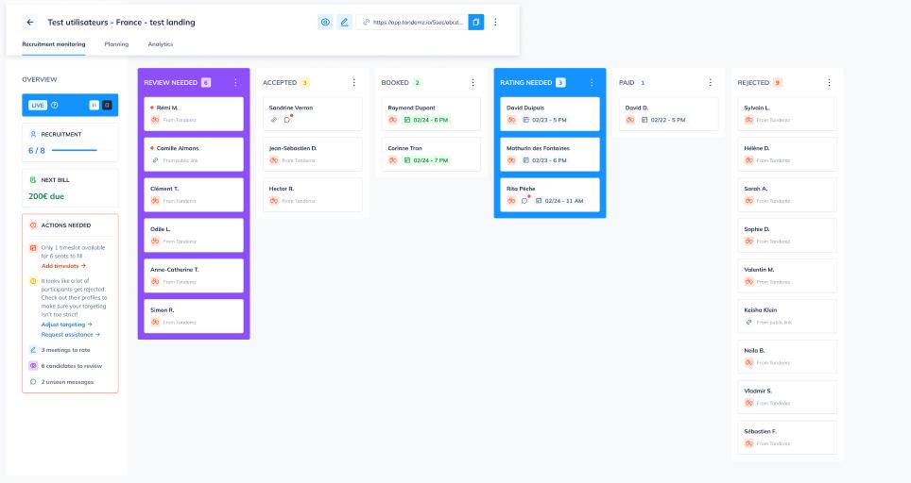Open the header's three-dot more options menu

pyautogui.click(x=495, y=22)
